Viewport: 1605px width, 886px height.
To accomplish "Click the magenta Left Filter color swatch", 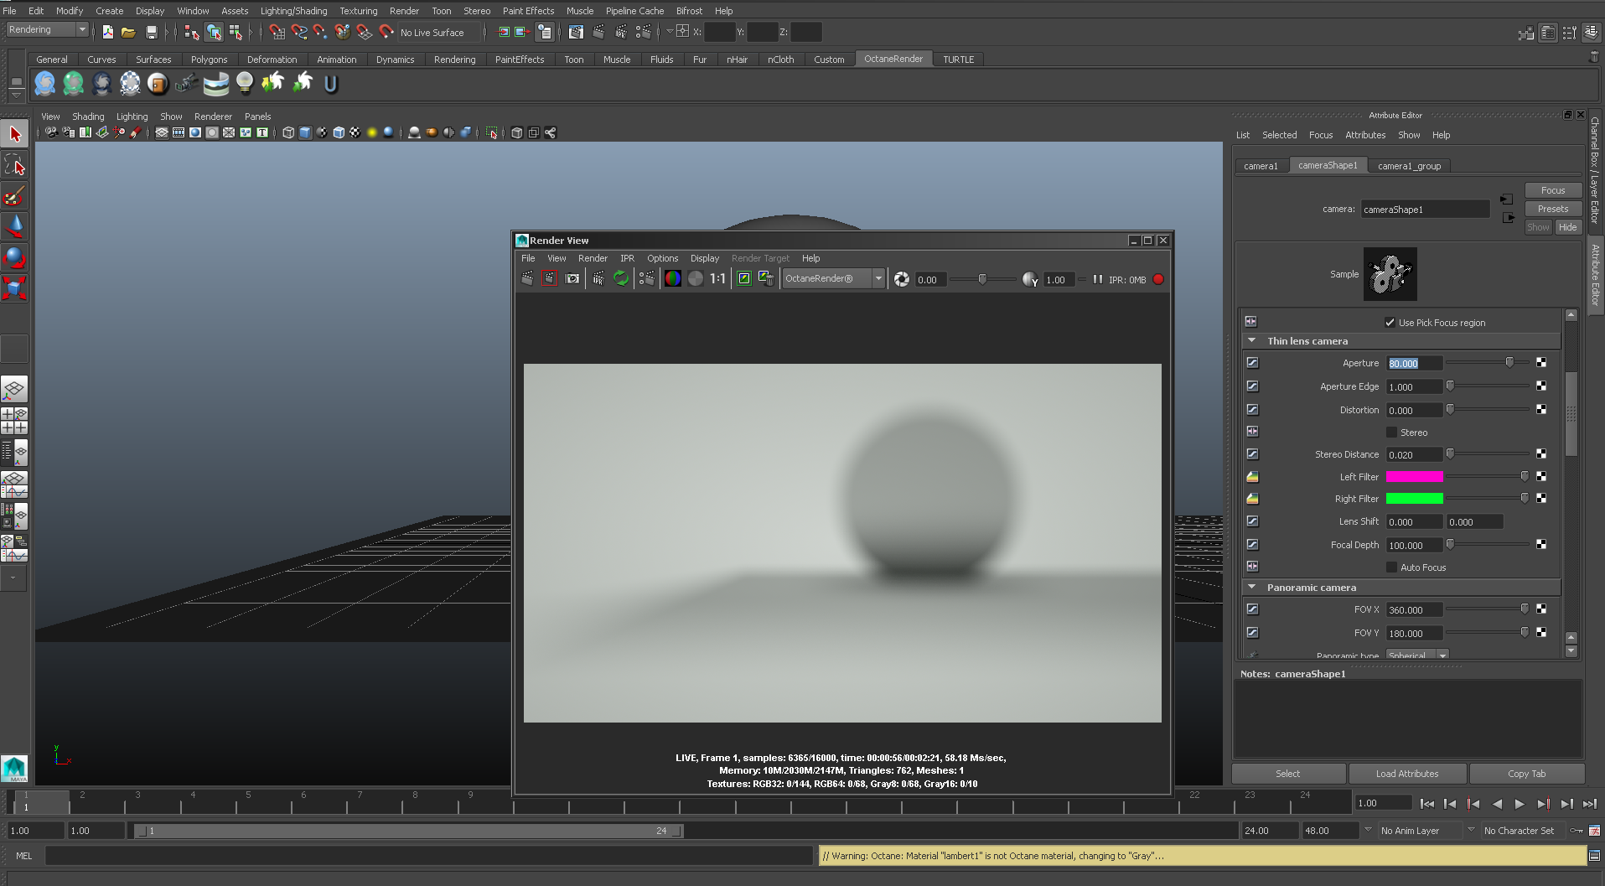I will tap(1414, 477).
